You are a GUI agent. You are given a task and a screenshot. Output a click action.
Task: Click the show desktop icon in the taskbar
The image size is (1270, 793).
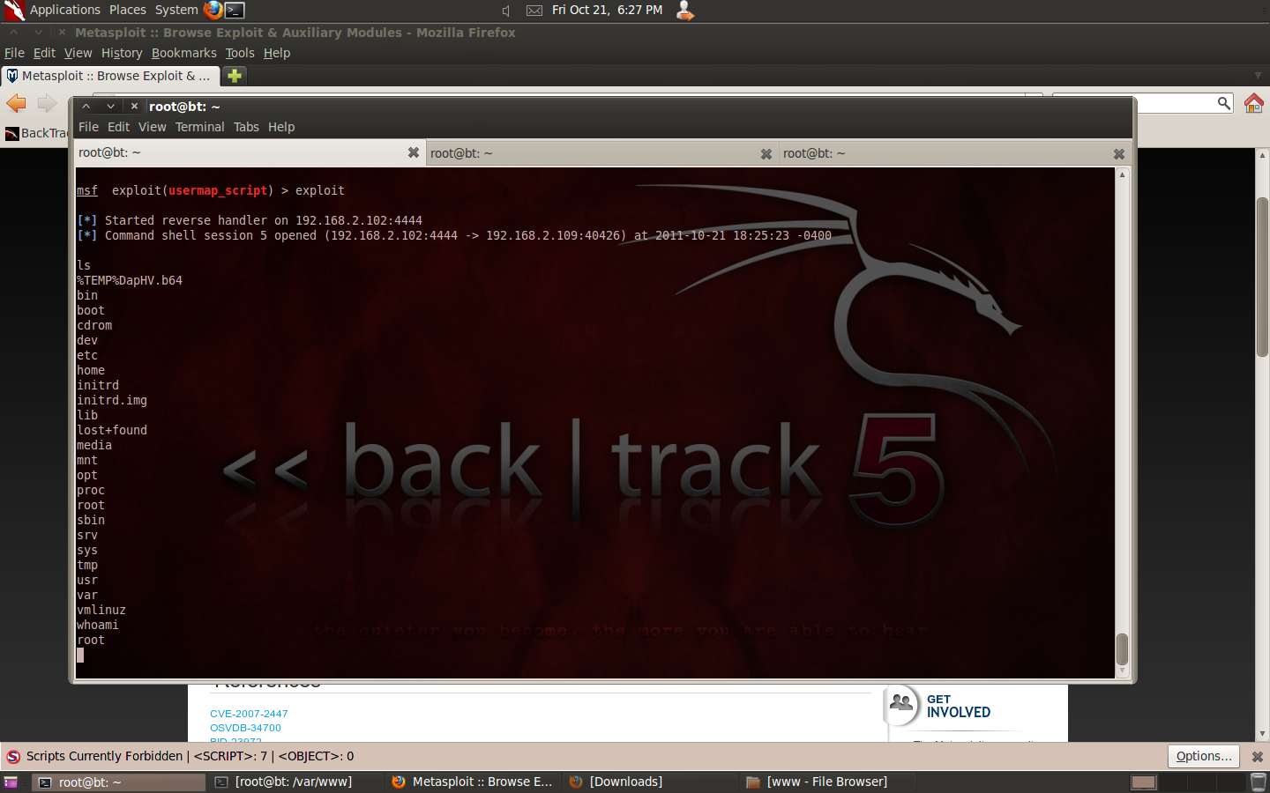pos(11,782)
